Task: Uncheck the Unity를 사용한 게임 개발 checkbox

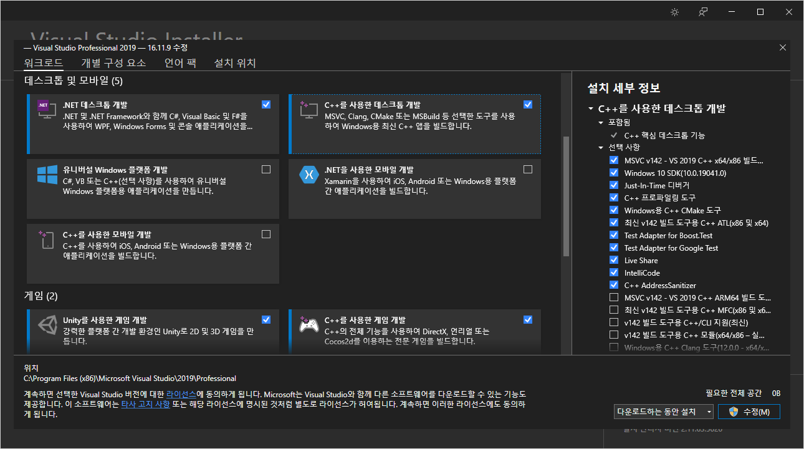Action: [266, 319]
